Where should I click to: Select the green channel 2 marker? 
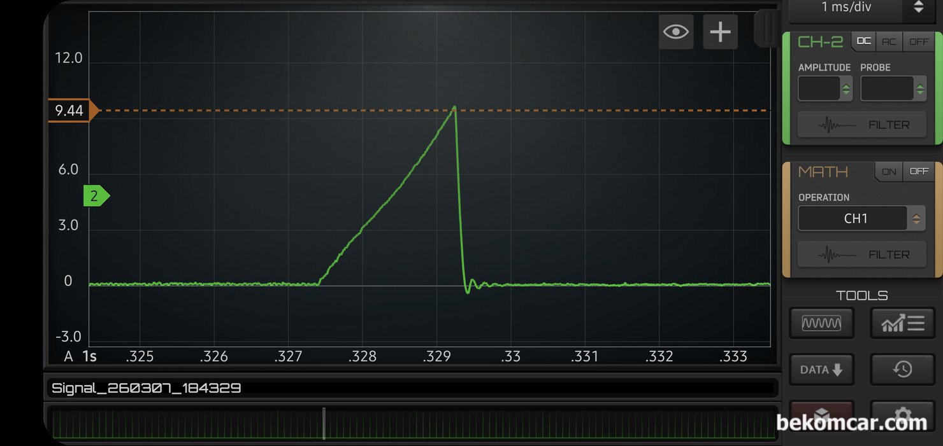pyautogui.click(x=96, y=196)
